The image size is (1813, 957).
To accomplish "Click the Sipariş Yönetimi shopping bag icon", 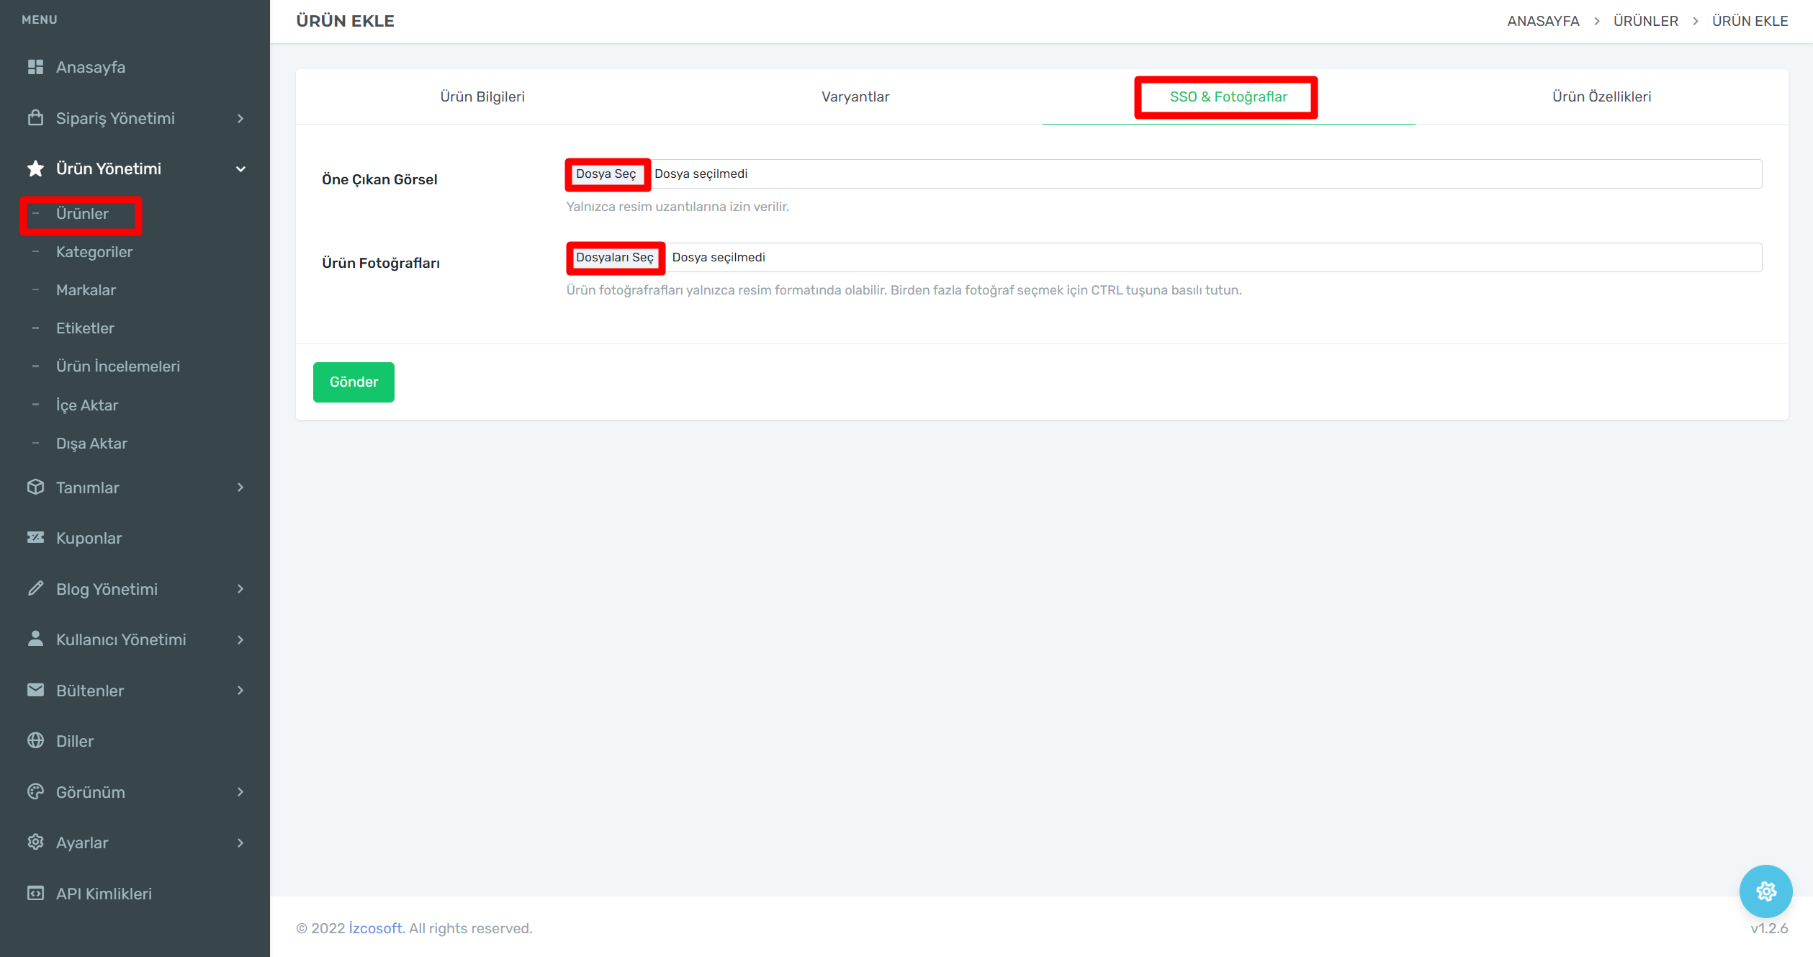I will click(35, 118).
